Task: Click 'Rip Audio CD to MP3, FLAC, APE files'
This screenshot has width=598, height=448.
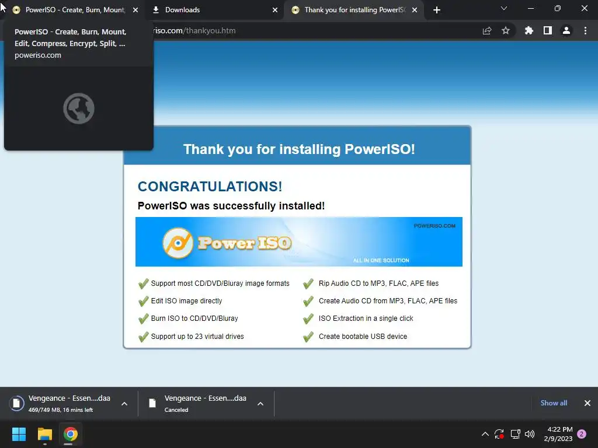Action: (378, 283)
